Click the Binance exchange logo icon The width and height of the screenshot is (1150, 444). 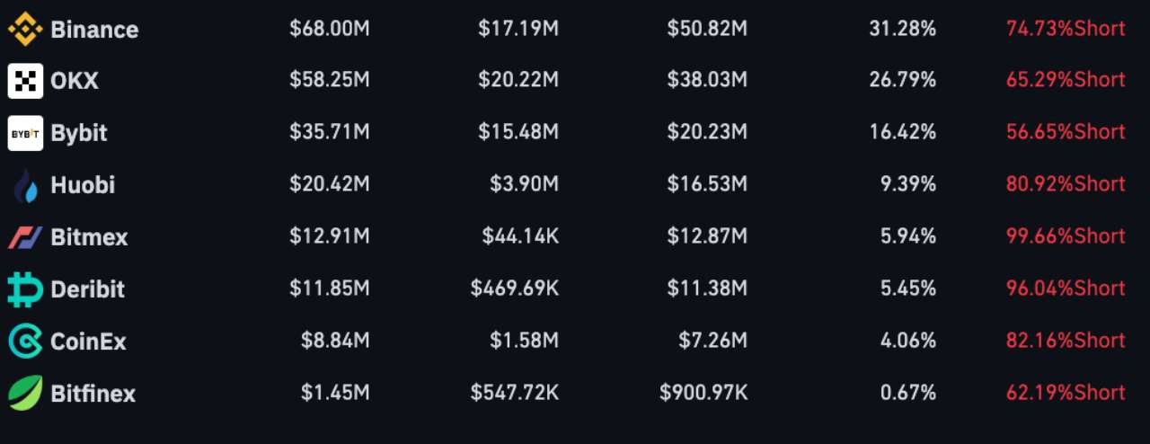click(x=25, y=30)
